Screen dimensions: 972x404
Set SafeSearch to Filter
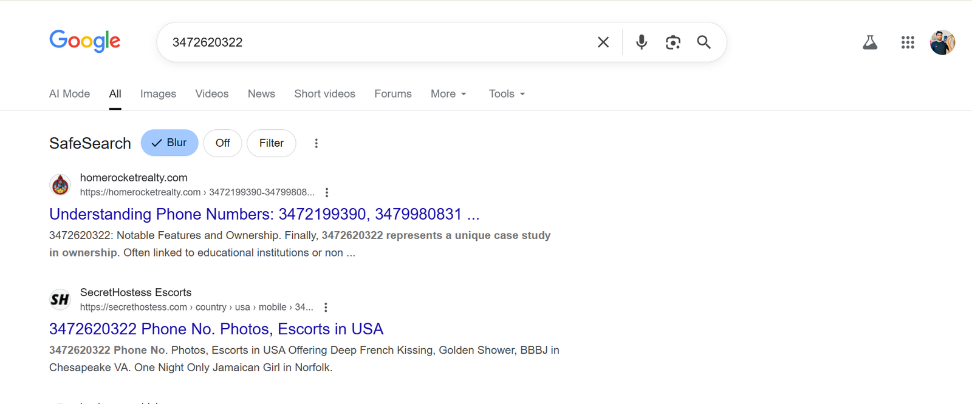tap(271, 143)
